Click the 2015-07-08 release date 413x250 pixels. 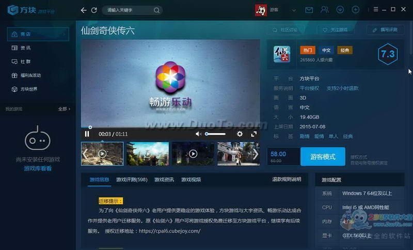(x=312, y=127)
